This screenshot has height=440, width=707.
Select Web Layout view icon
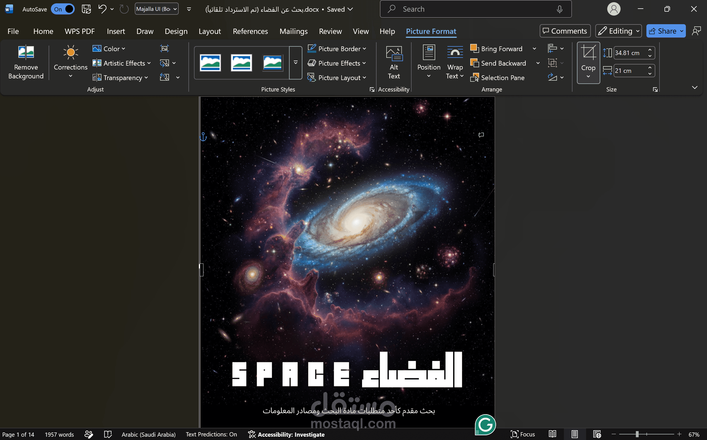pyautogui.click(x=597, y=434)
